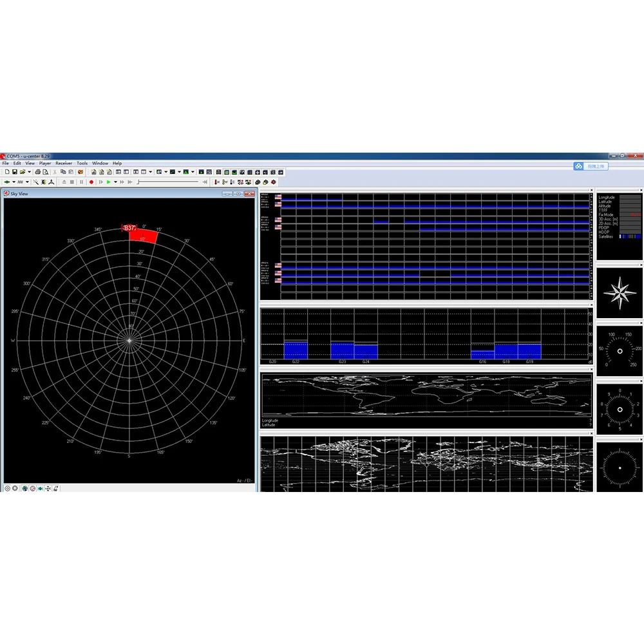Click the Stop playback button
644x644 pixels.
(72, 182)
